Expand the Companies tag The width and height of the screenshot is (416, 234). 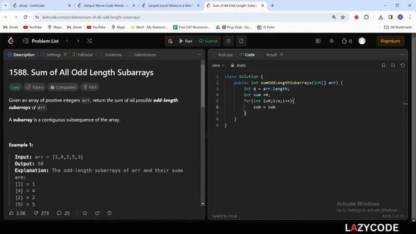pos(63,87)
